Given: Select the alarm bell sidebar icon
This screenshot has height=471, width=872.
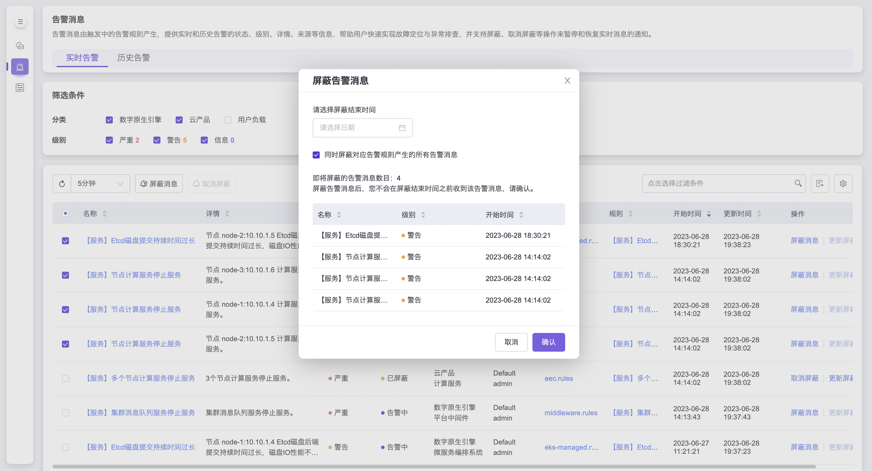Looking at the screenshot, I should tap(20, 67).
